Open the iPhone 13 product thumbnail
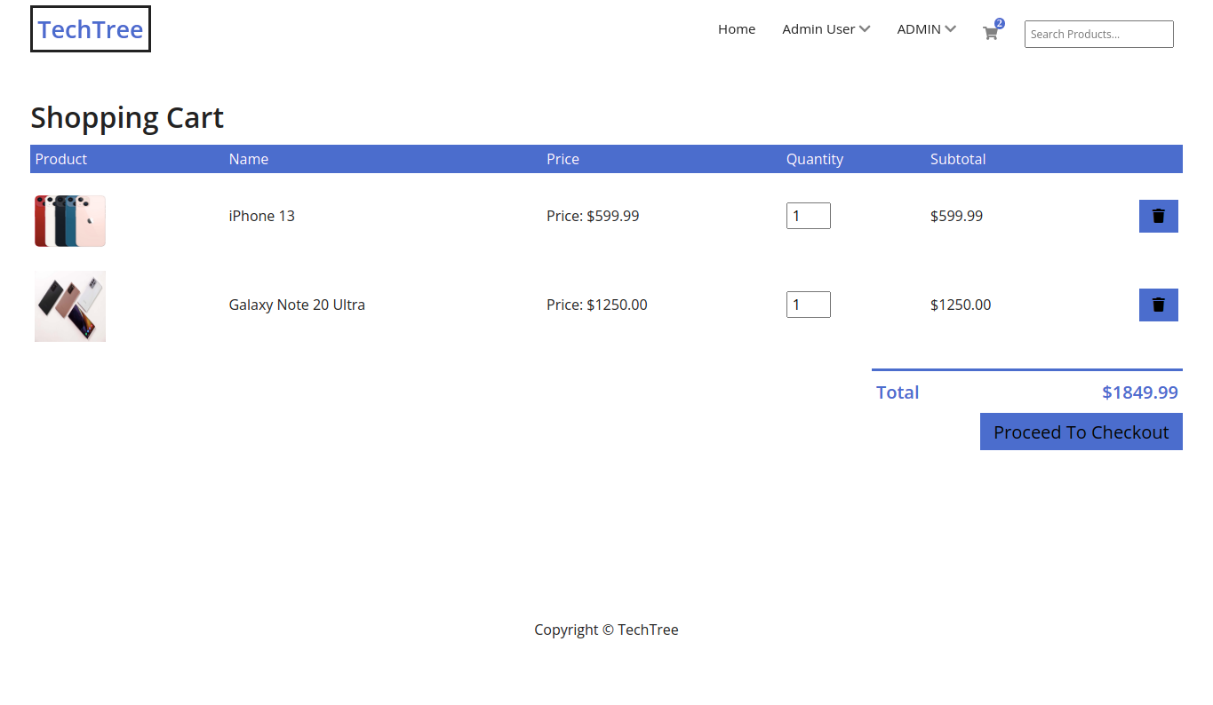This screenshot has width=1213, height=705. coord(70,221)
